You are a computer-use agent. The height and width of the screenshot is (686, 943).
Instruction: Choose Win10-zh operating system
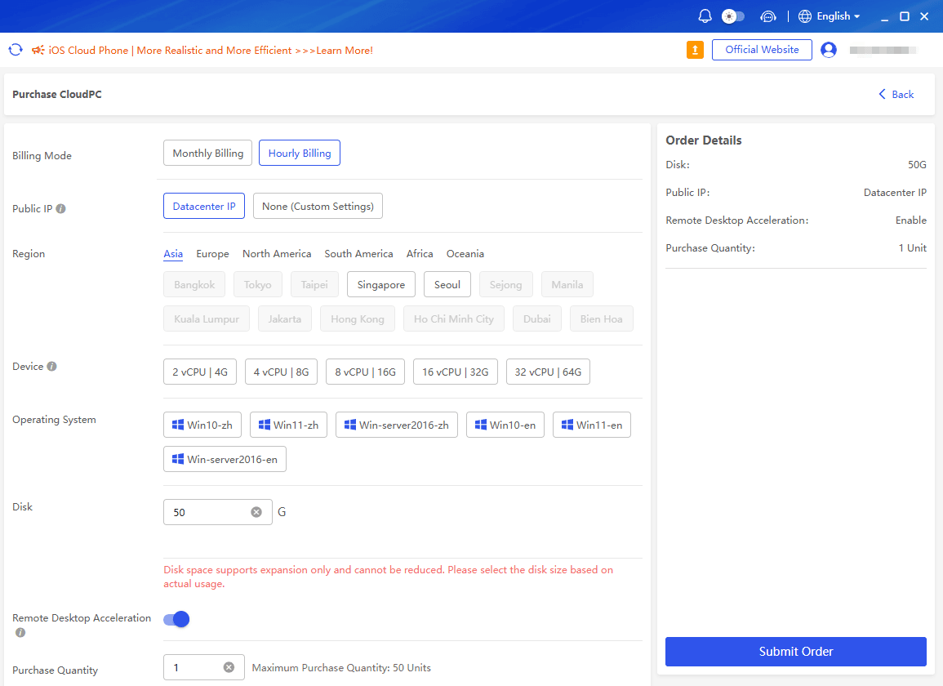(202, 425)
